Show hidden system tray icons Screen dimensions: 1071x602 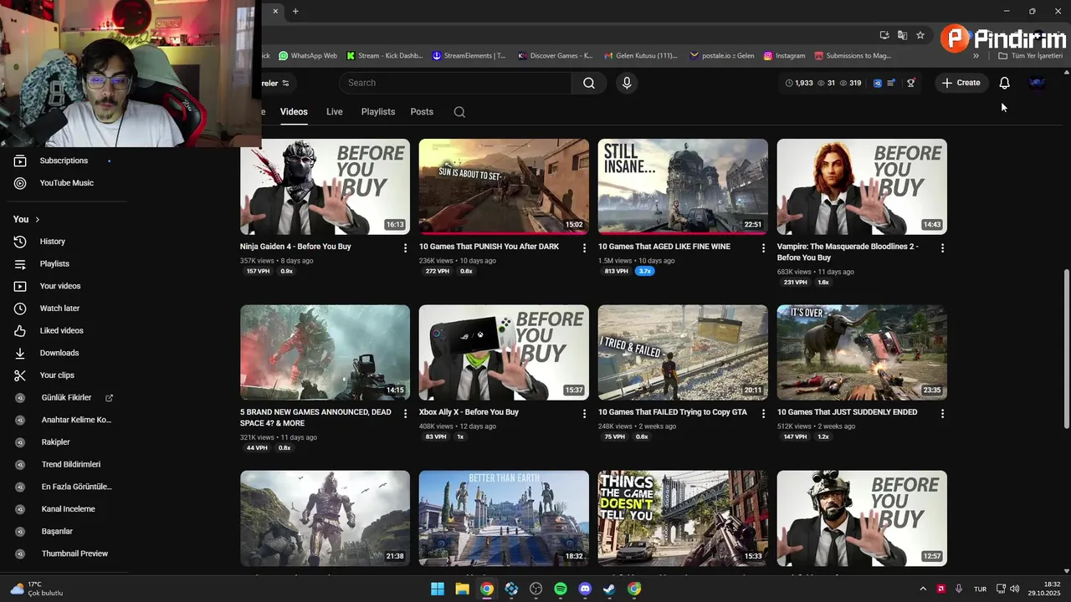(923, 589)
